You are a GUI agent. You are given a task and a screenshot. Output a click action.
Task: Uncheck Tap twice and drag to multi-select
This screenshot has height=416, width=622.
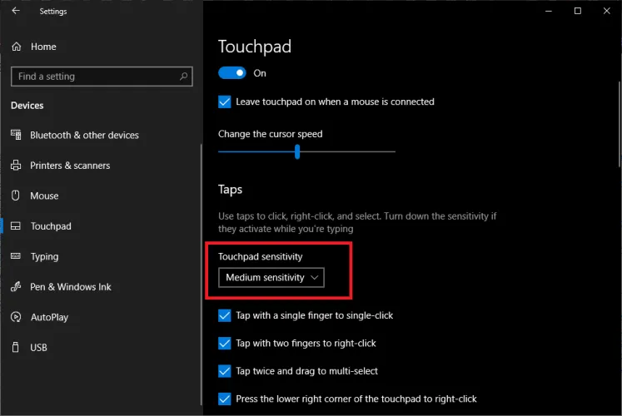(225, 371)
